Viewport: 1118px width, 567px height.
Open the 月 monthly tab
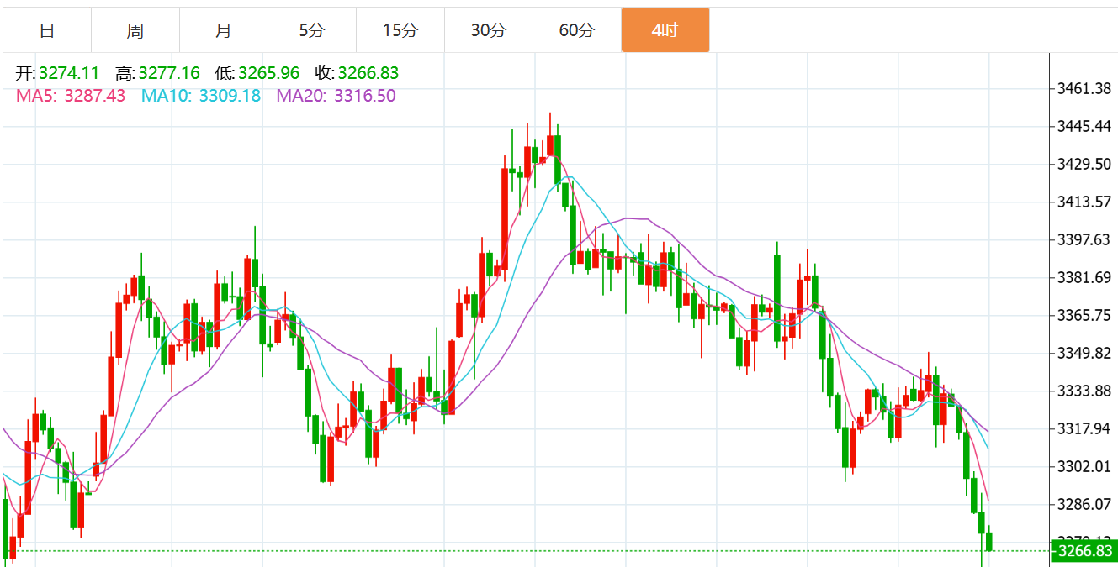(x=224, y=30)
